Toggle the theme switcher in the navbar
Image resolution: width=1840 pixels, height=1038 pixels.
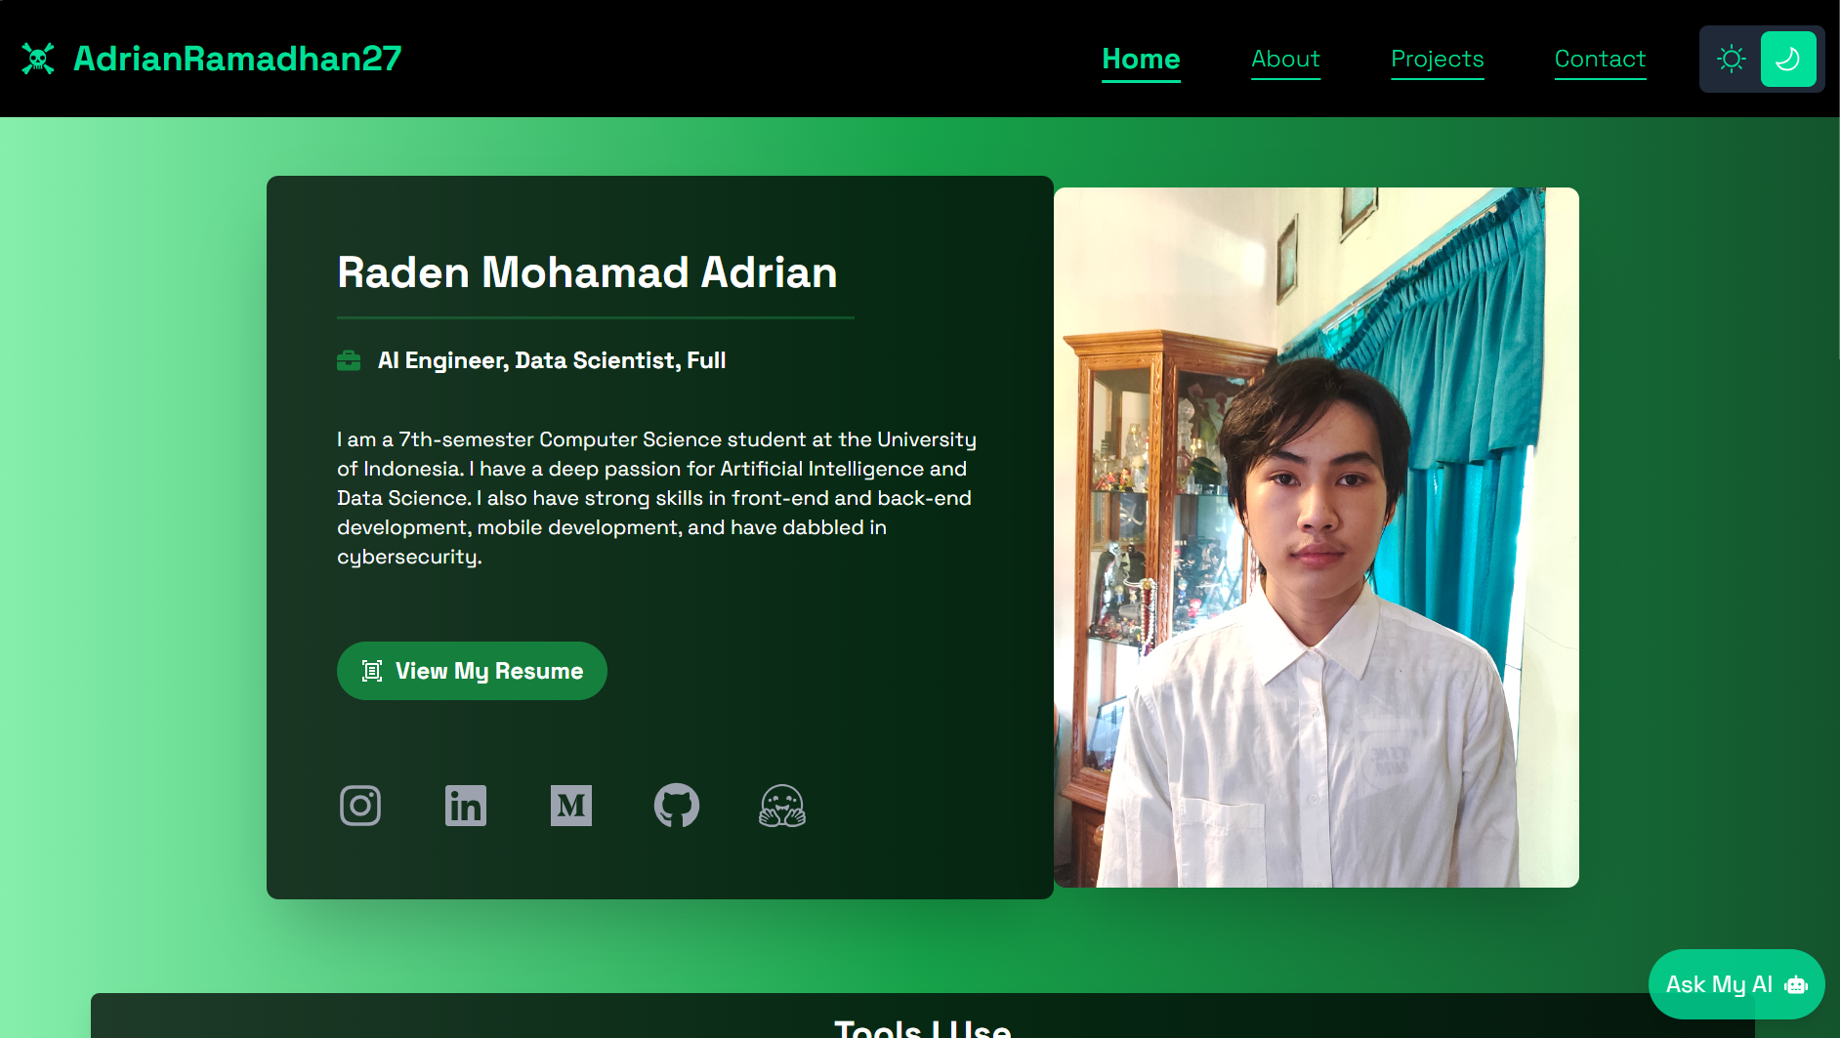click(x=1761, y=59)
